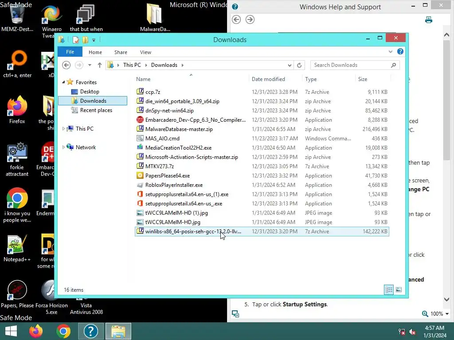Click breadcrumb arrow after Downloads
The height and width of the screenshot is (340, 454).
(x=182, y=65)
